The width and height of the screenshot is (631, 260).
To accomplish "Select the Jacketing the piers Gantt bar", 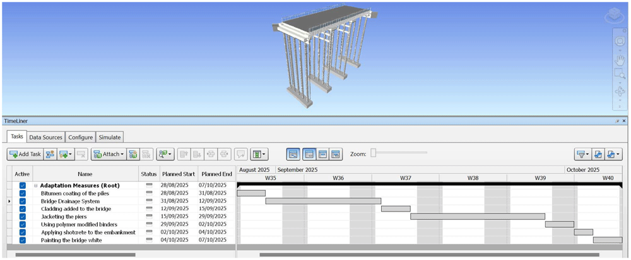I will coord(478,217).
